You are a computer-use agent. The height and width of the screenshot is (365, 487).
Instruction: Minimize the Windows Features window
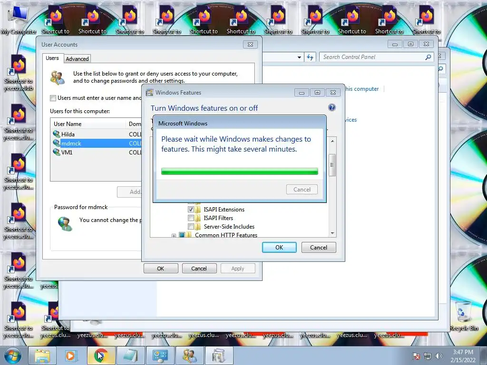pos(302,93)
